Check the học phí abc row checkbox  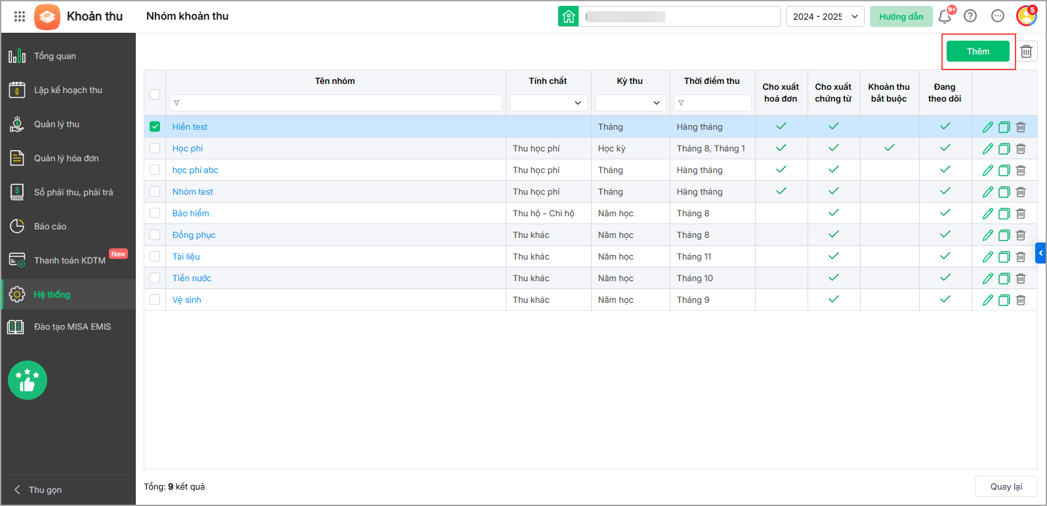pos(155,170)
